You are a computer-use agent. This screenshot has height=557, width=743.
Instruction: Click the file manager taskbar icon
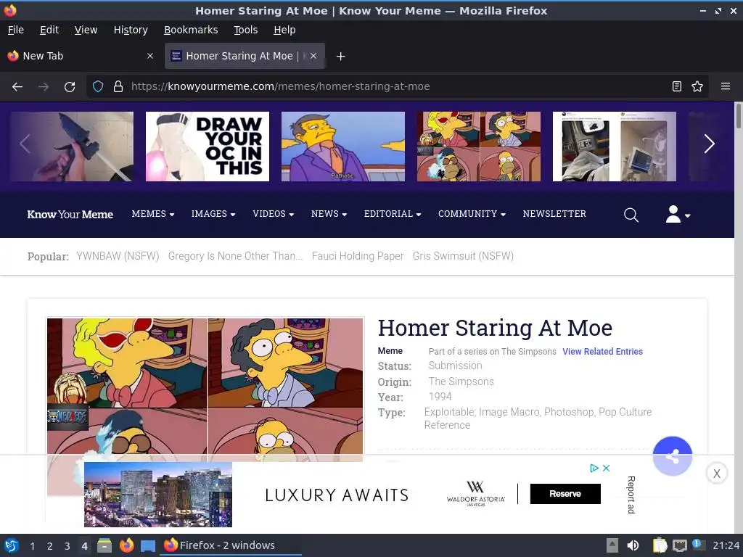pyautogui.click(x=104, y=545)
